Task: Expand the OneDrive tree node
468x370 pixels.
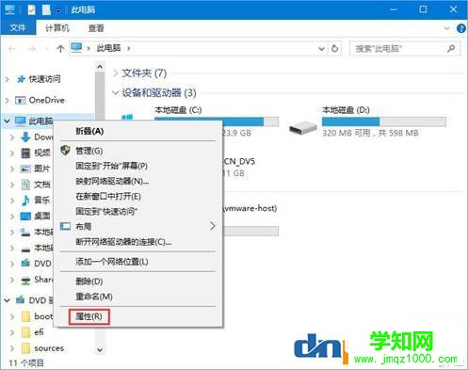Action: pos(8,101)
